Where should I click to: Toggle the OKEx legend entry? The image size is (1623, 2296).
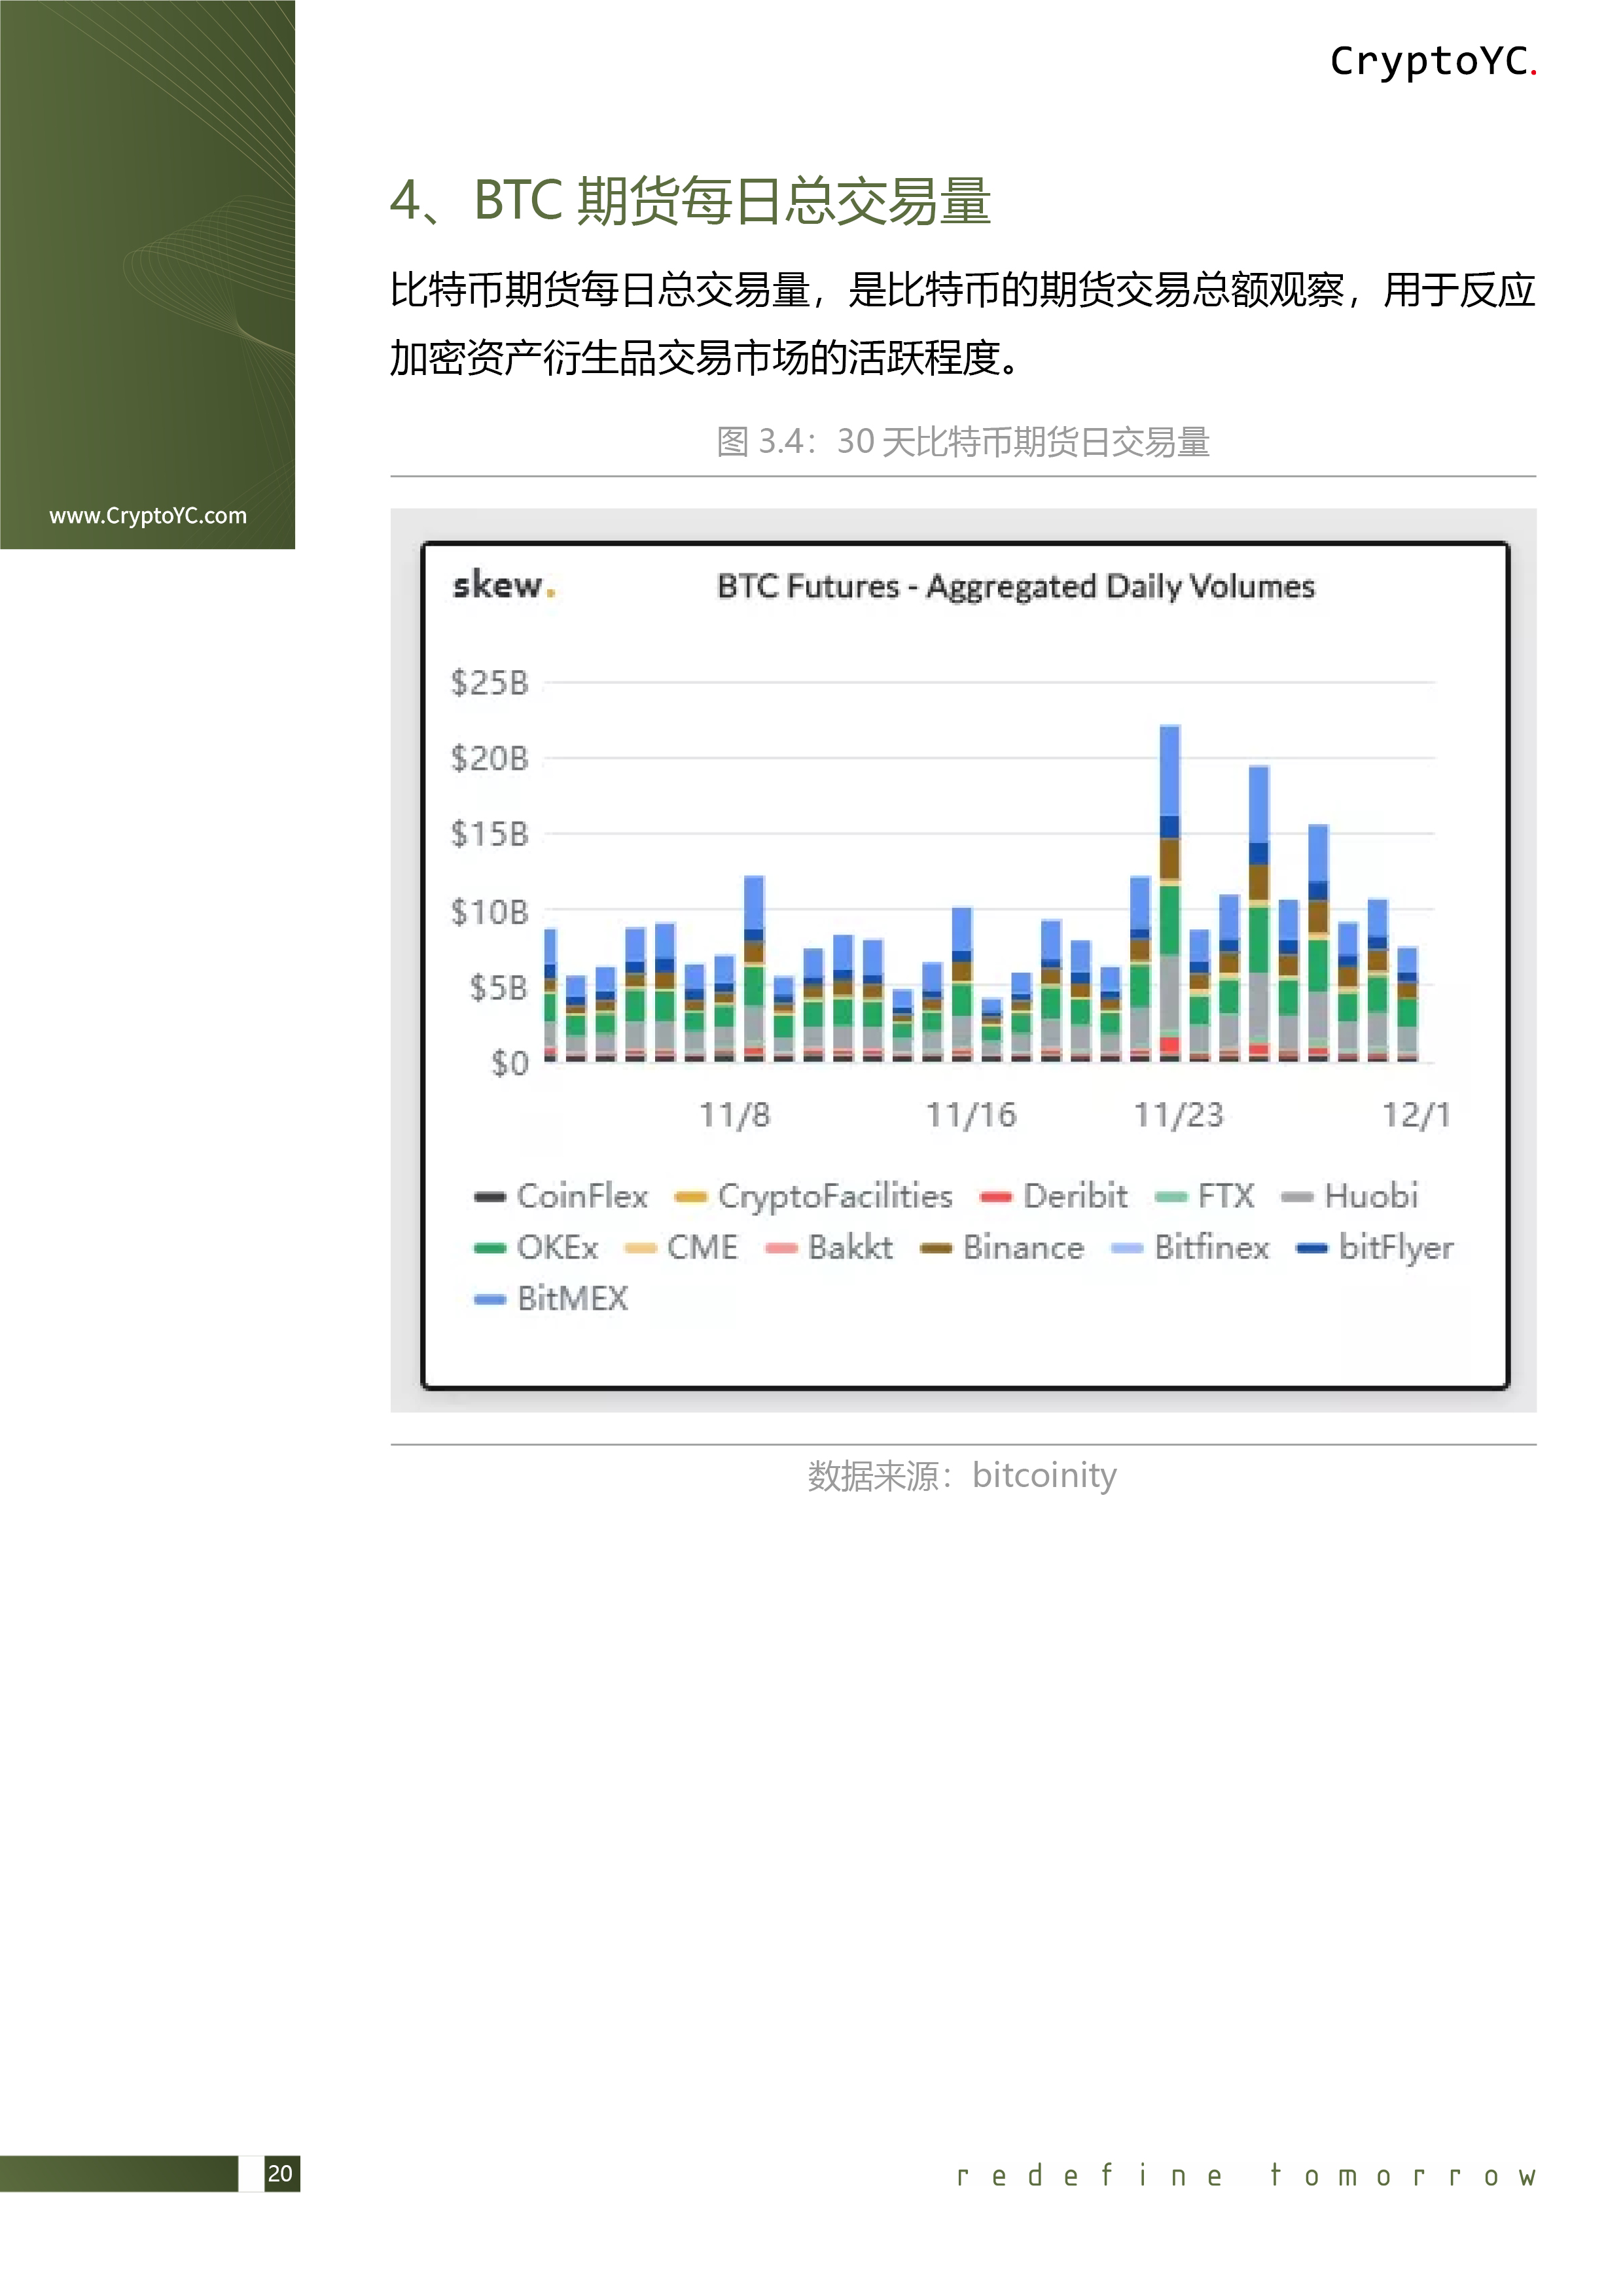tap(536, 1248)
